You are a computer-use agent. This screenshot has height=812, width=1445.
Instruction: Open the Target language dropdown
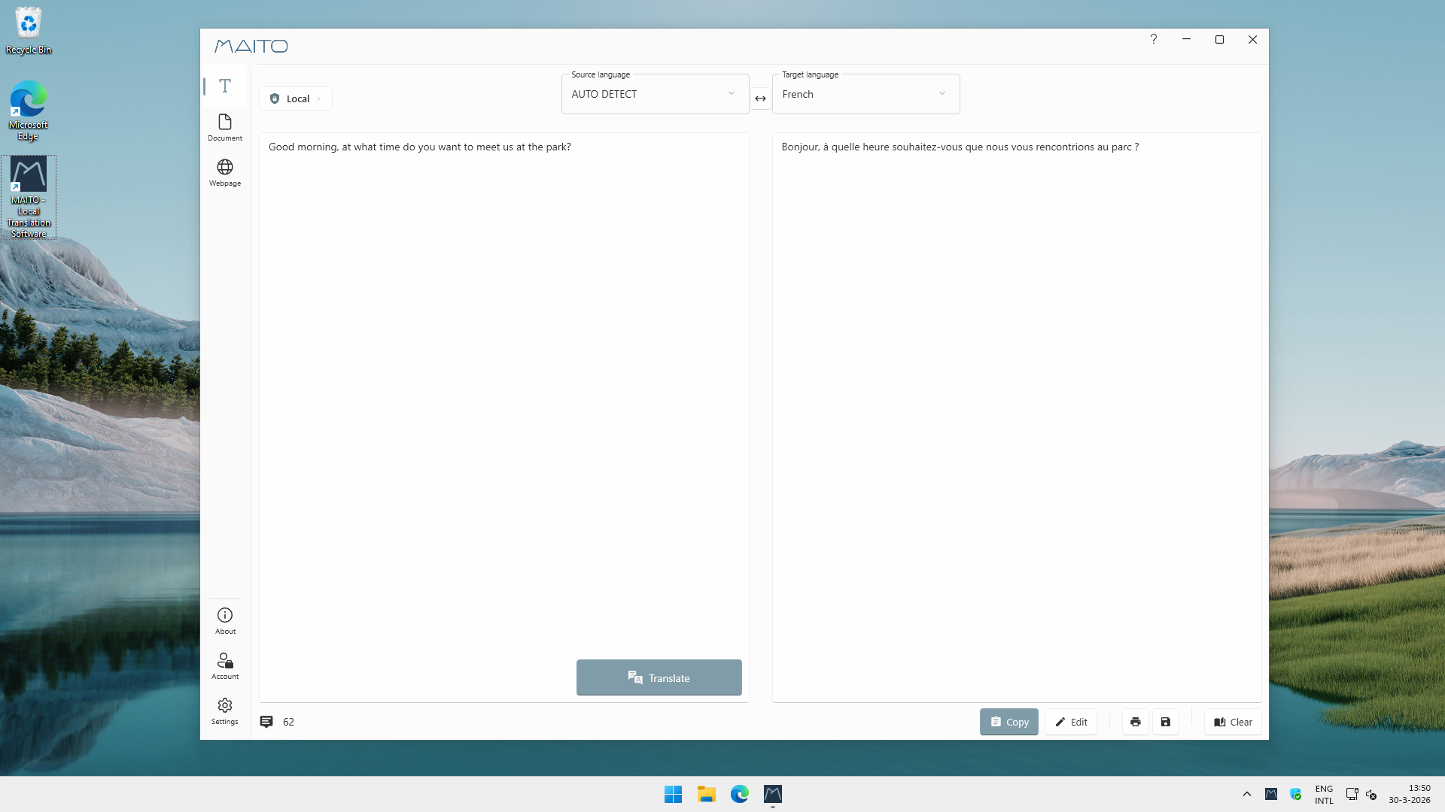865,94
